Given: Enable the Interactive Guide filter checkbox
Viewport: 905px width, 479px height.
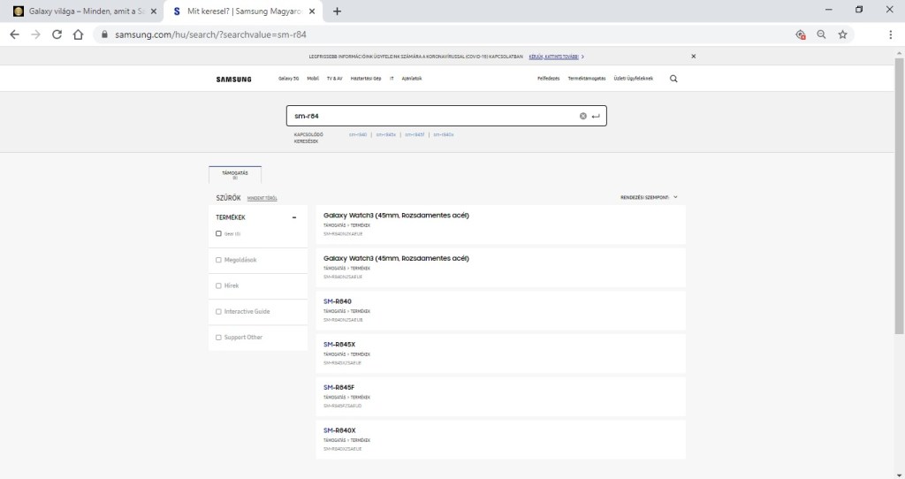Looking at the screenshot, I should [x=219, y=311].
